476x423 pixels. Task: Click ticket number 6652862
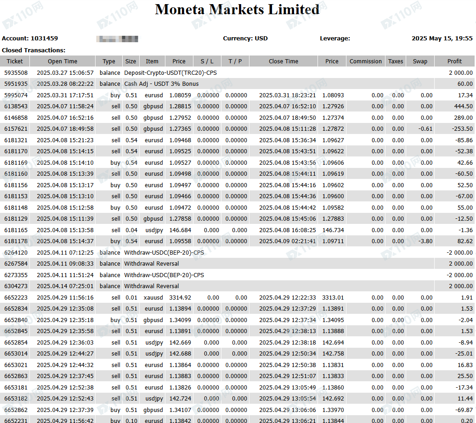coord(16,410)
